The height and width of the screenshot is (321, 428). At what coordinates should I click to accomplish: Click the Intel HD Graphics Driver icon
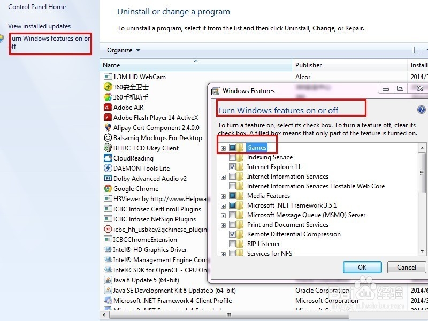[108, 249]
